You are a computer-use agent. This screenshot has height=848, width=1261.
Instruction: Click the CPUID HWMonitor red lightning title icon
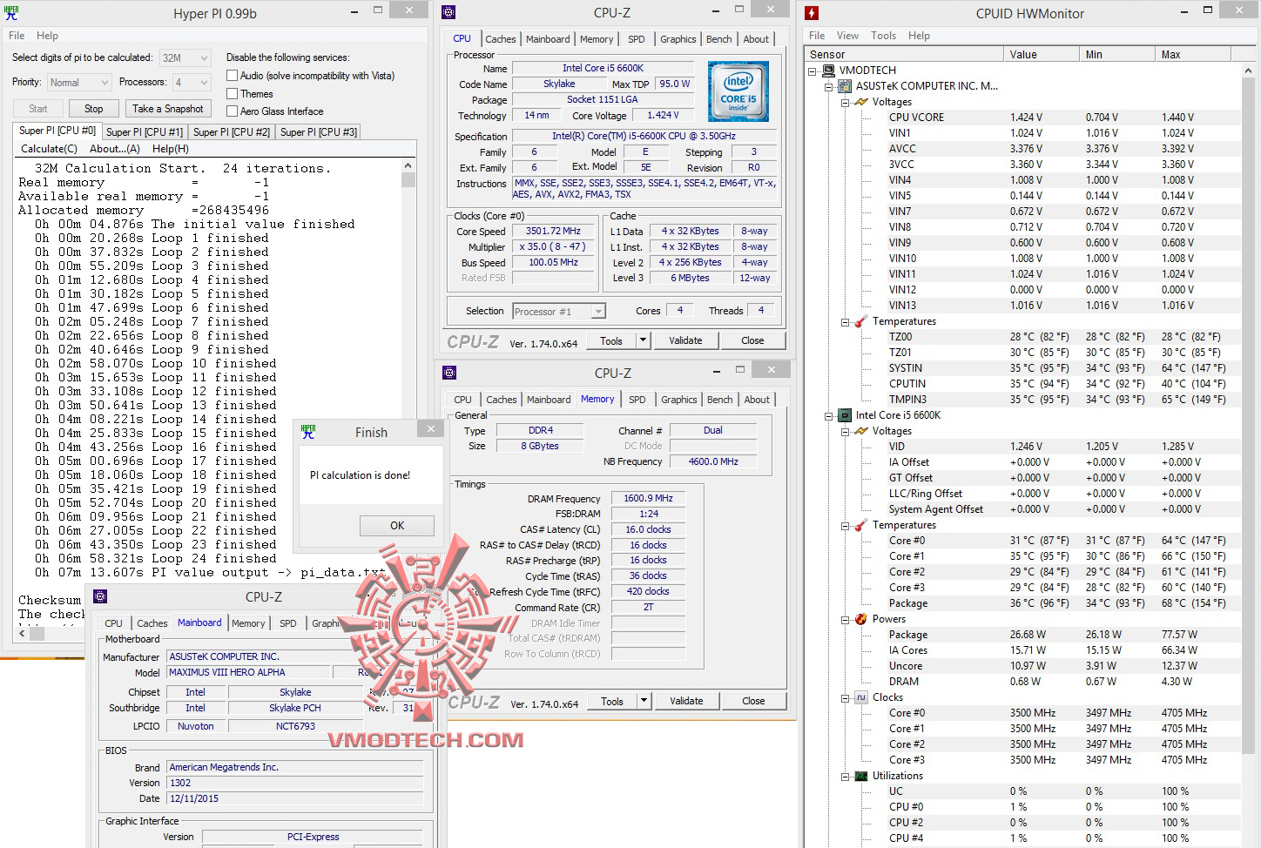(812, 13)
